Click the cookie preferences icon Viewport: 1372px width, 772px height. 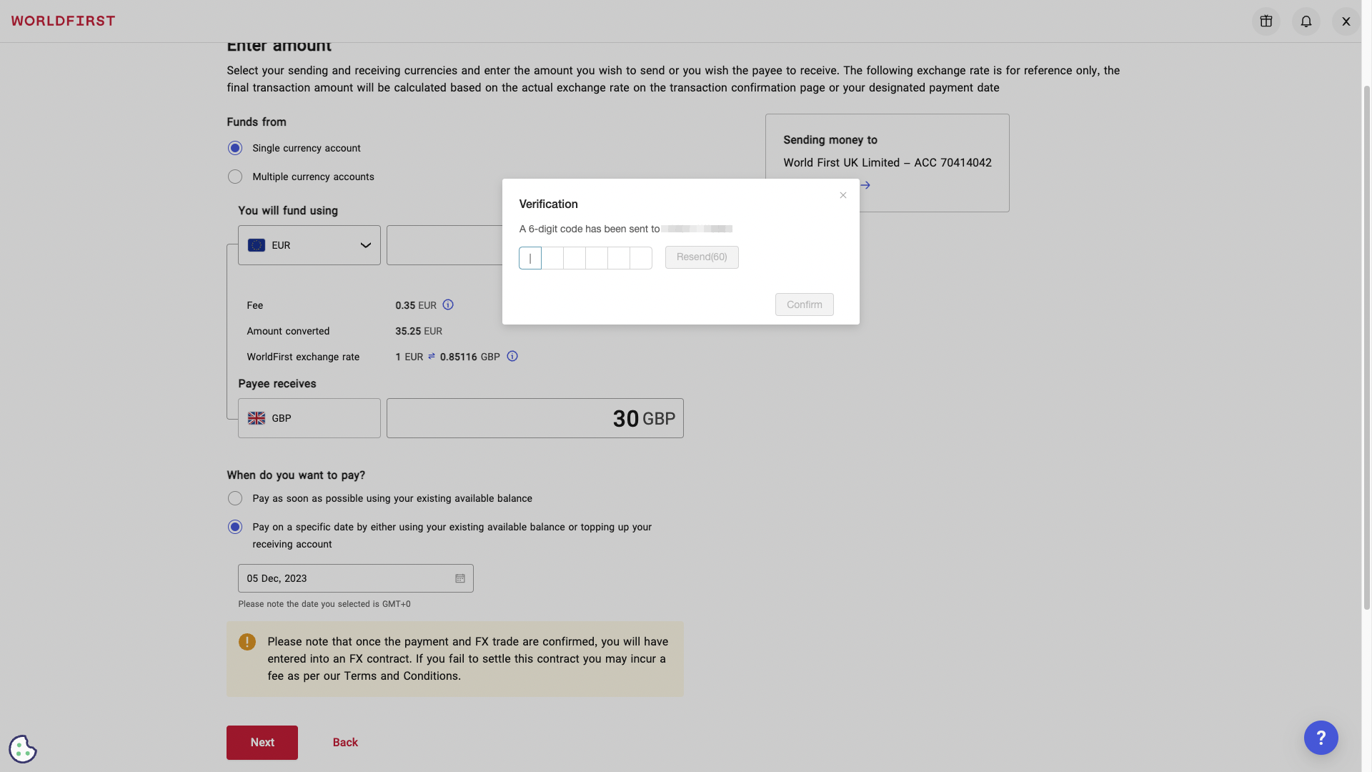pos(22,748)
